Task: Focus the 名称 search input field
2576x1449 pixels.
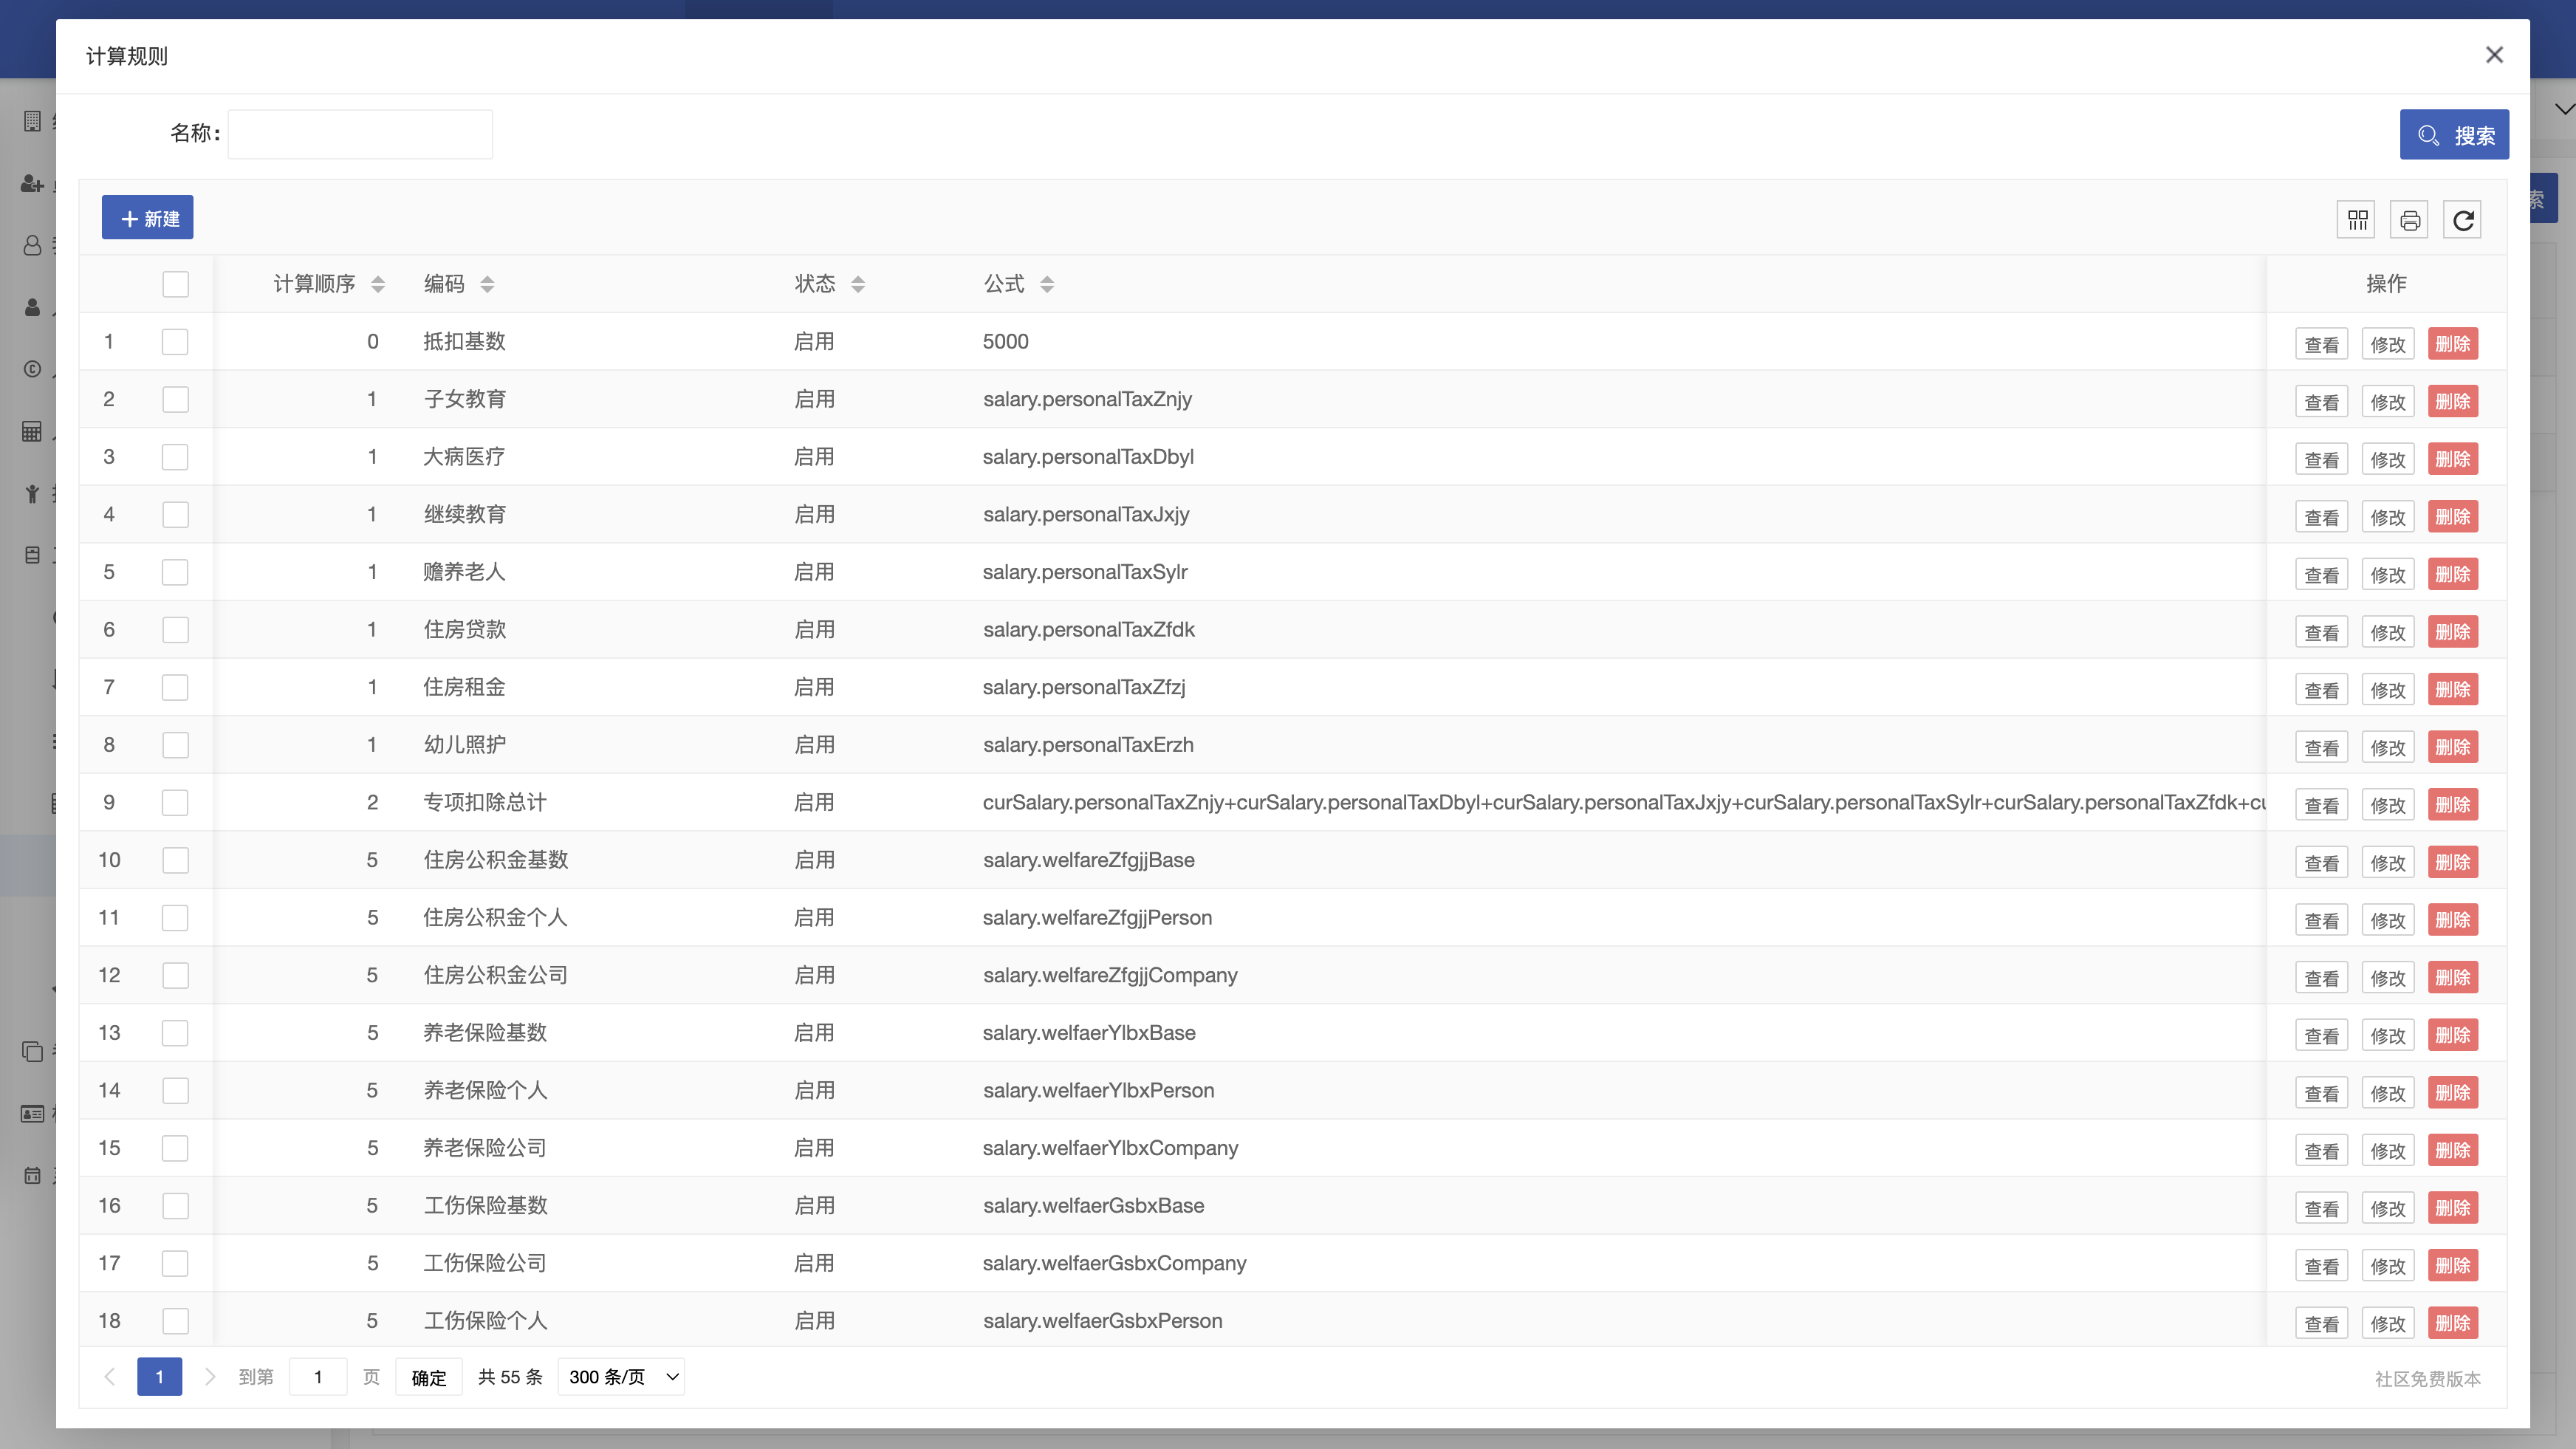Action: (x=360, y=134)
